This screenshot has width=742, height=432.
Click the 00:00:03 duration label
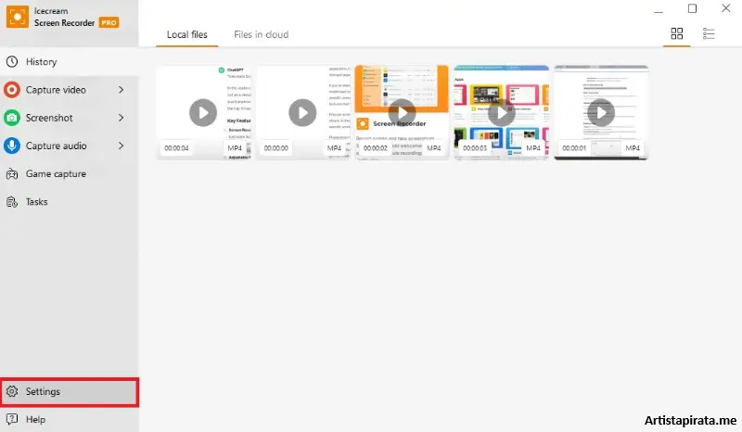click(x=475, y=148)
